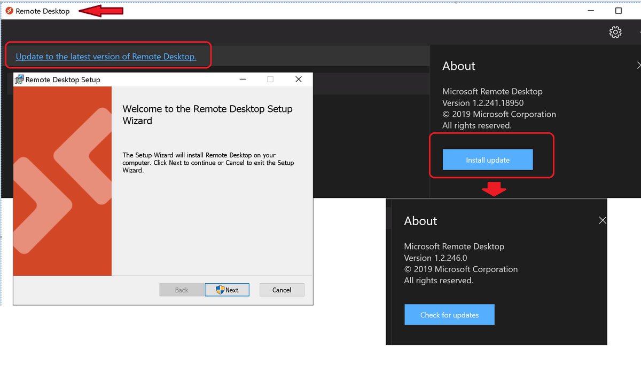Click 'Version 1.2.246.0' text
Screen dimensions: 641x367
pyautogui.click(x=435, y=258)
